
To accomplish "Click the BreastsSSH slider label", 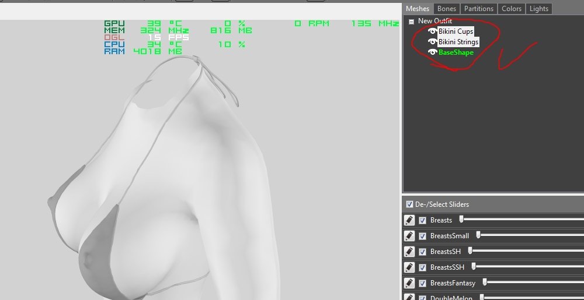I will click(447, 267).
